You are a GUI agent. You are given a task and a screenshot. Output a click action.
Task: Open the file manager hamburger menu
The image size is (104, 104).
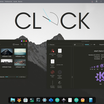click(25, 44)
